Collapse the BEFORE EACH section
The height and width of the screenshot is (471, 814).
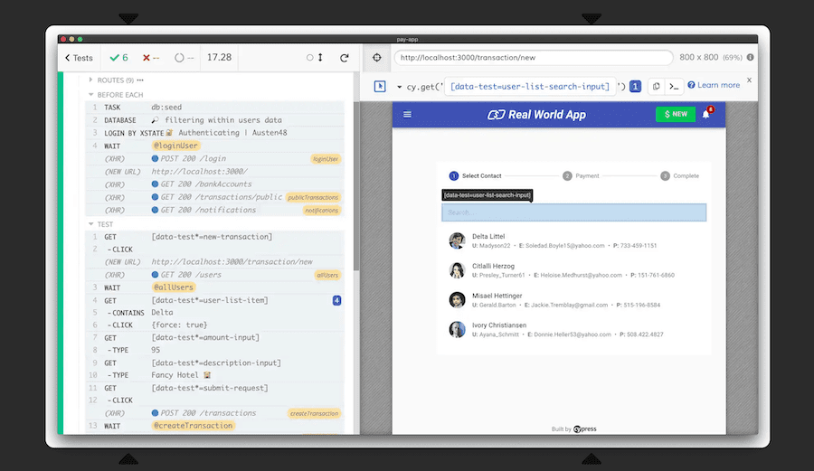tap(90, 94)
